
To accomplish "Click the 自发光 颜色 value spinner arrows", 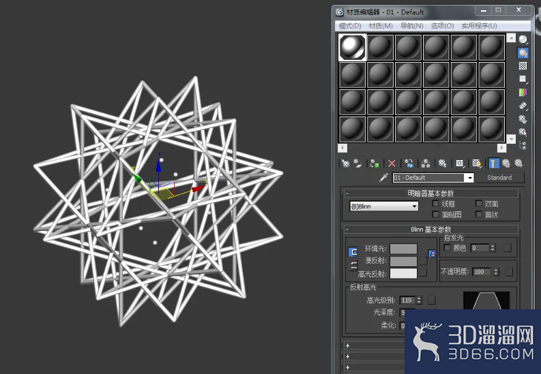I will (x=493, y=247).
